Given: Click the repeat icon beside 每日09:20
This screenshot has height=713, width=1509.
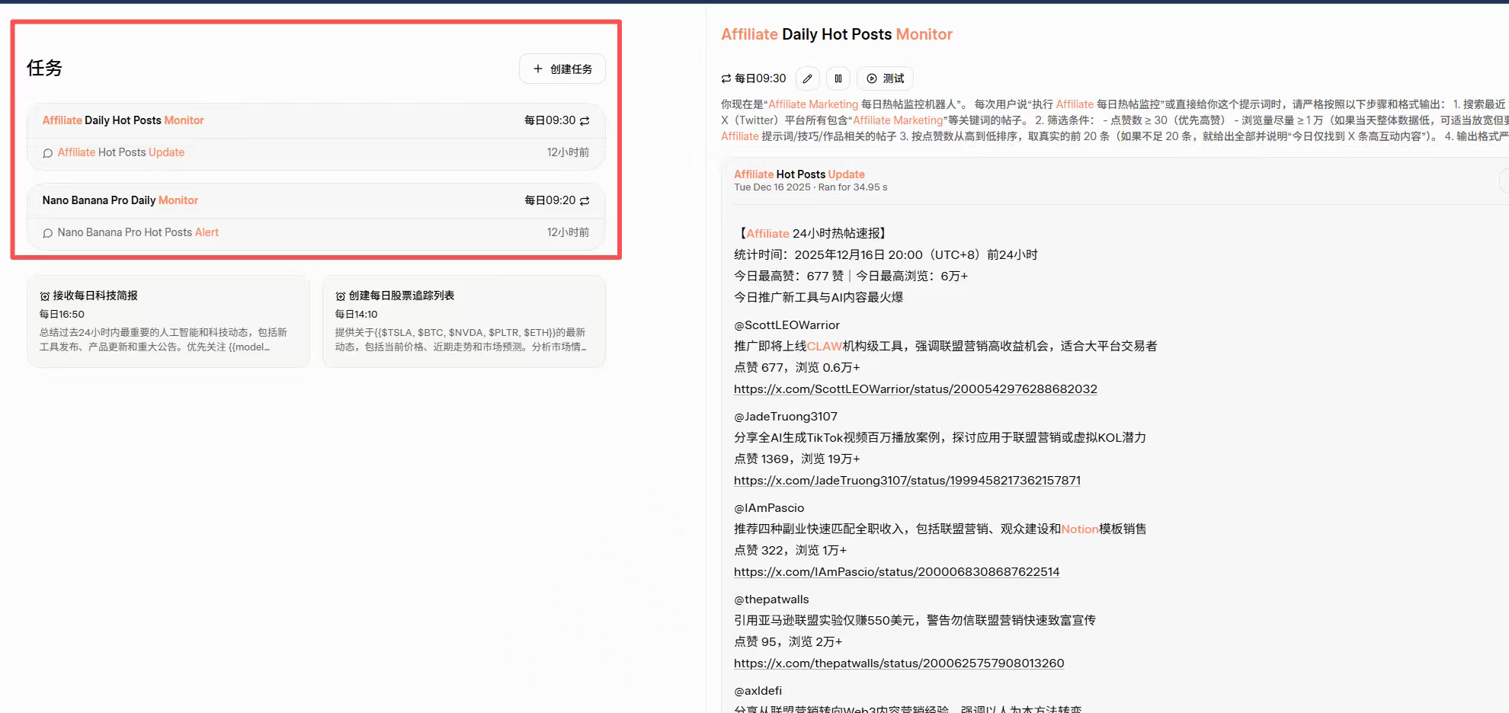Looking at the screenshot, I should 585,200.
